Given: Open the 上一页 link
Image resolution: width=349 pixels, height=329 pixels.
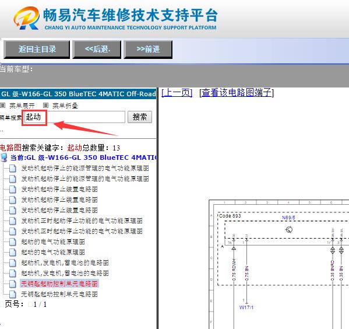Looking at the screenshot, I should click(x=177, y=93).
